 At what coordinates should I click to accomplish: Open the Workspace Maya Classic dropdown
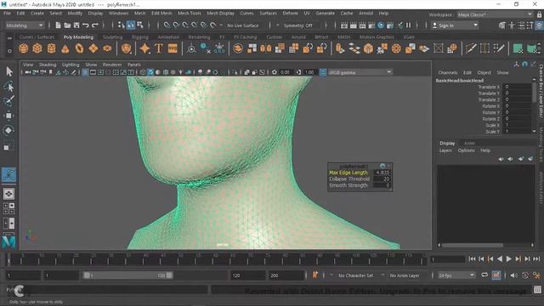(x=495, y=14)
